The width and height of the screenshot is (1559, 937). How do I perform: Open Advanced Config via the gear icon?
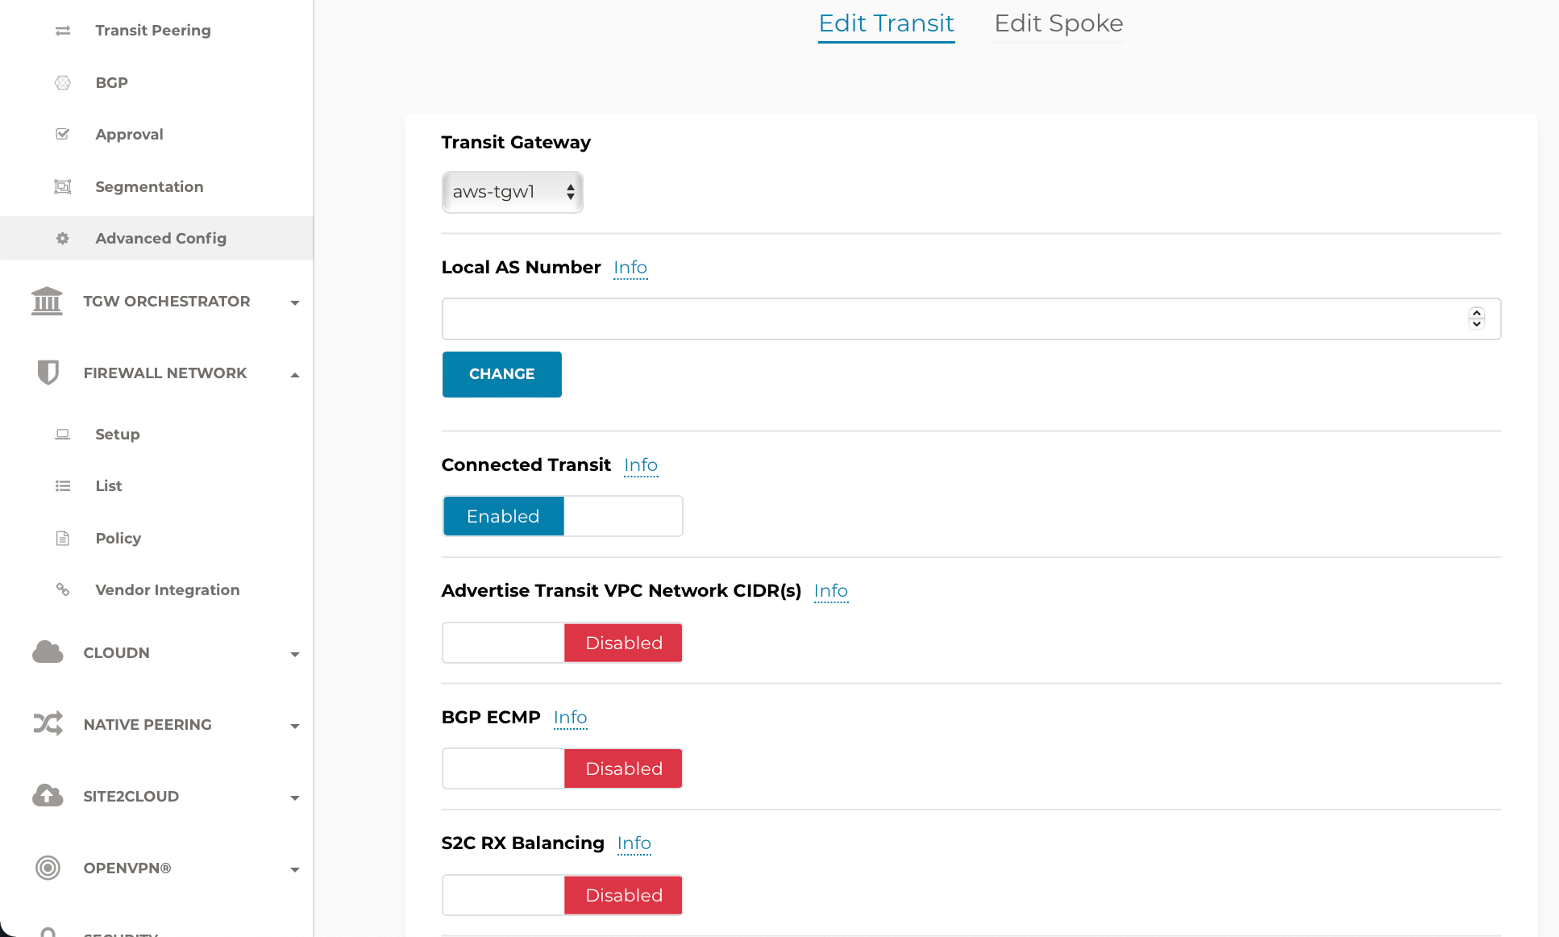[x=63, y=238]
